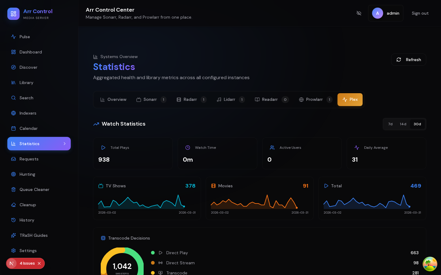Click the Direct Stream orange dot

(153, 263)
